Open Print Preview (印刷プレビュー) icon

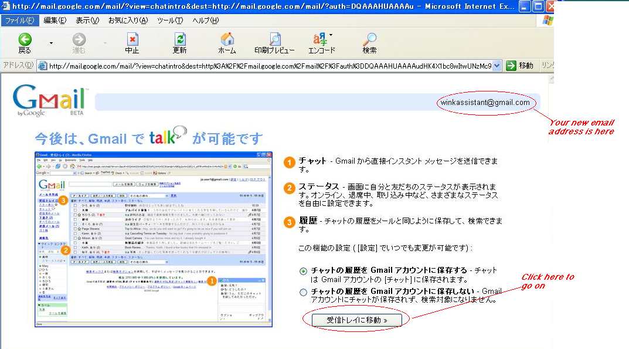pos(275,39)
